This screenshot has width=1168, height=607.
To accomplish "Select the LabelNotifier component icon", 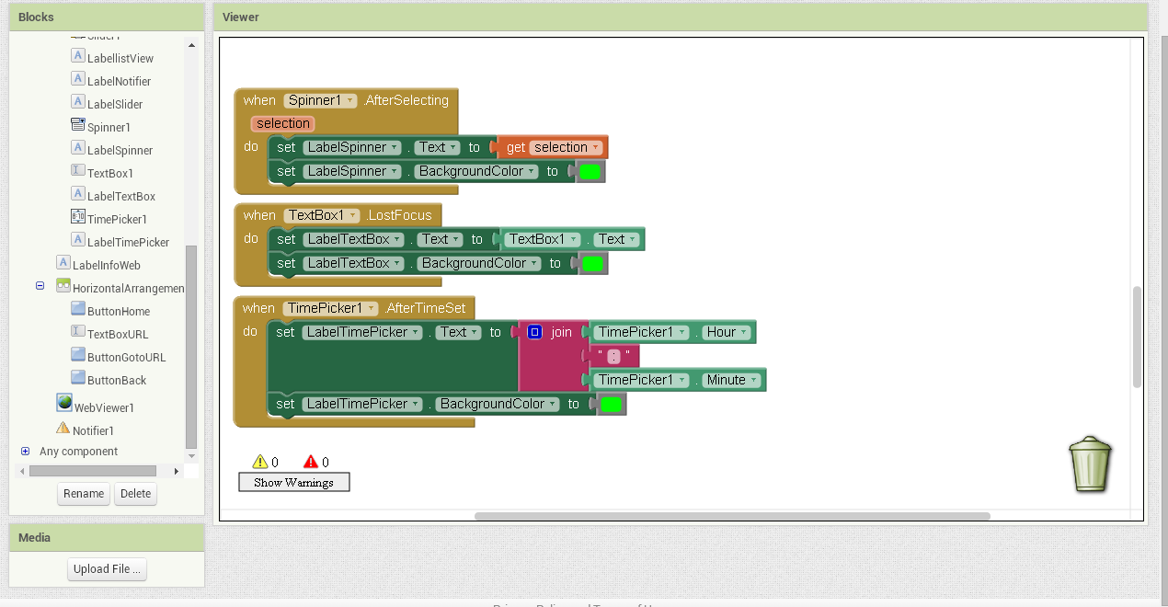I will coord(78,79).
